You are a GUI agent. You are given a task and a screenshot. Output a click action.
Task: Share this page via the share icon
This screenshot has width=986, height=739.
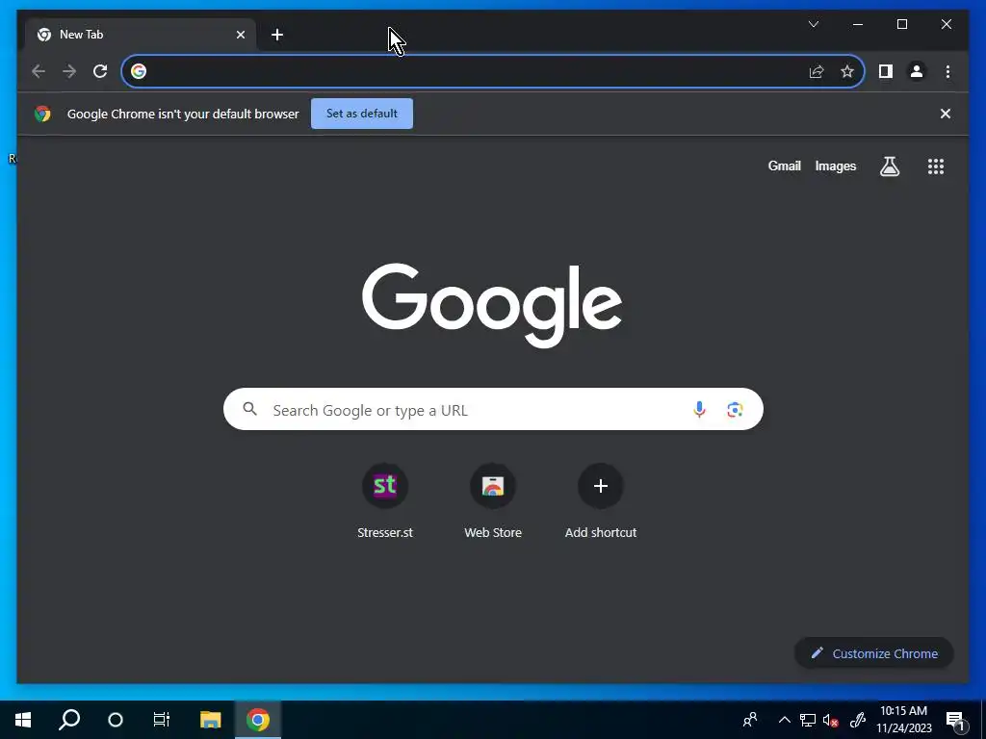pos(817,71)
